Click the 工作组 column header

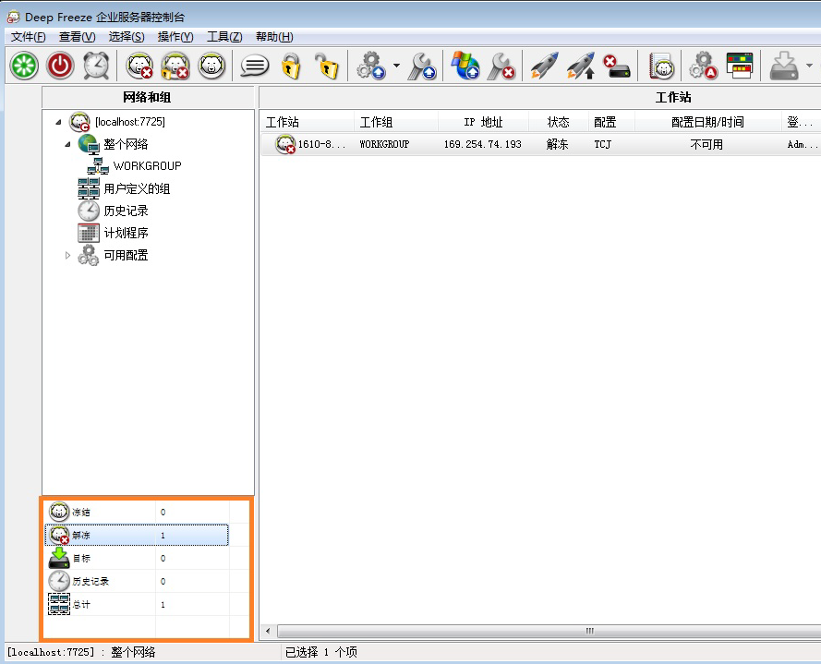396,122
